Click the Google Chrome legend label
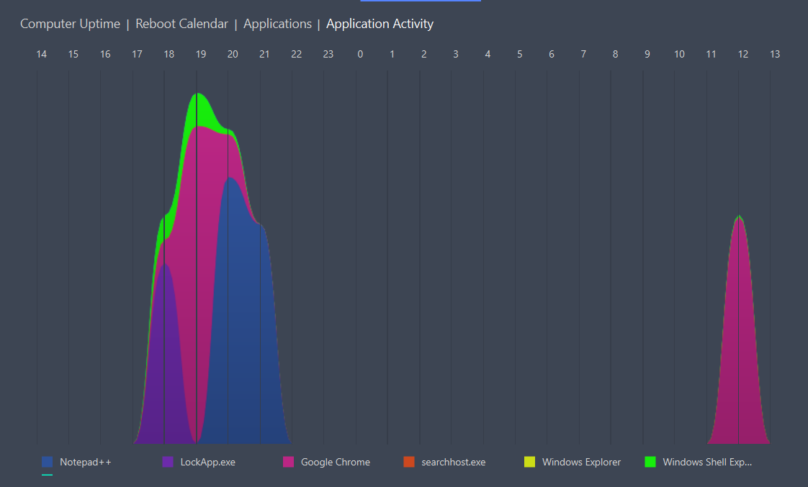The height and width of the screenshot is (487, 808). (336, 463)
